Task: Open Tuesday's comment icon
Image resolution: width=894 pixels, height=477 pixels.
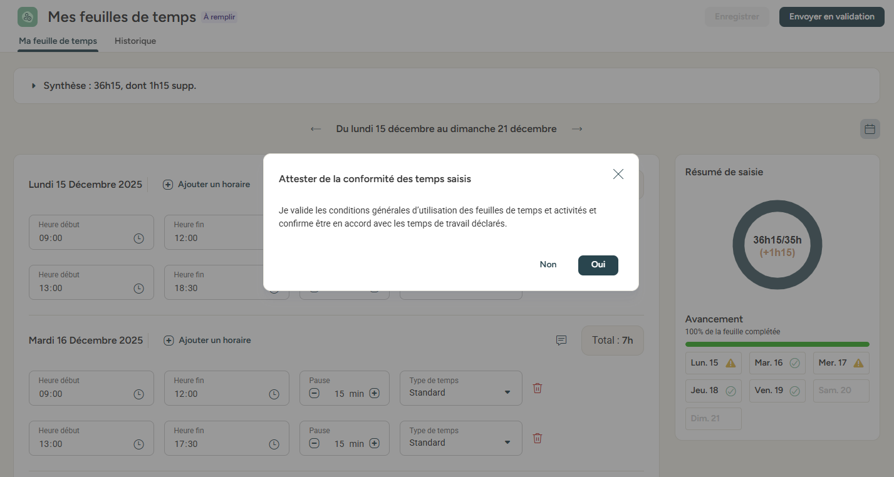Action: (x=561, y=341)
